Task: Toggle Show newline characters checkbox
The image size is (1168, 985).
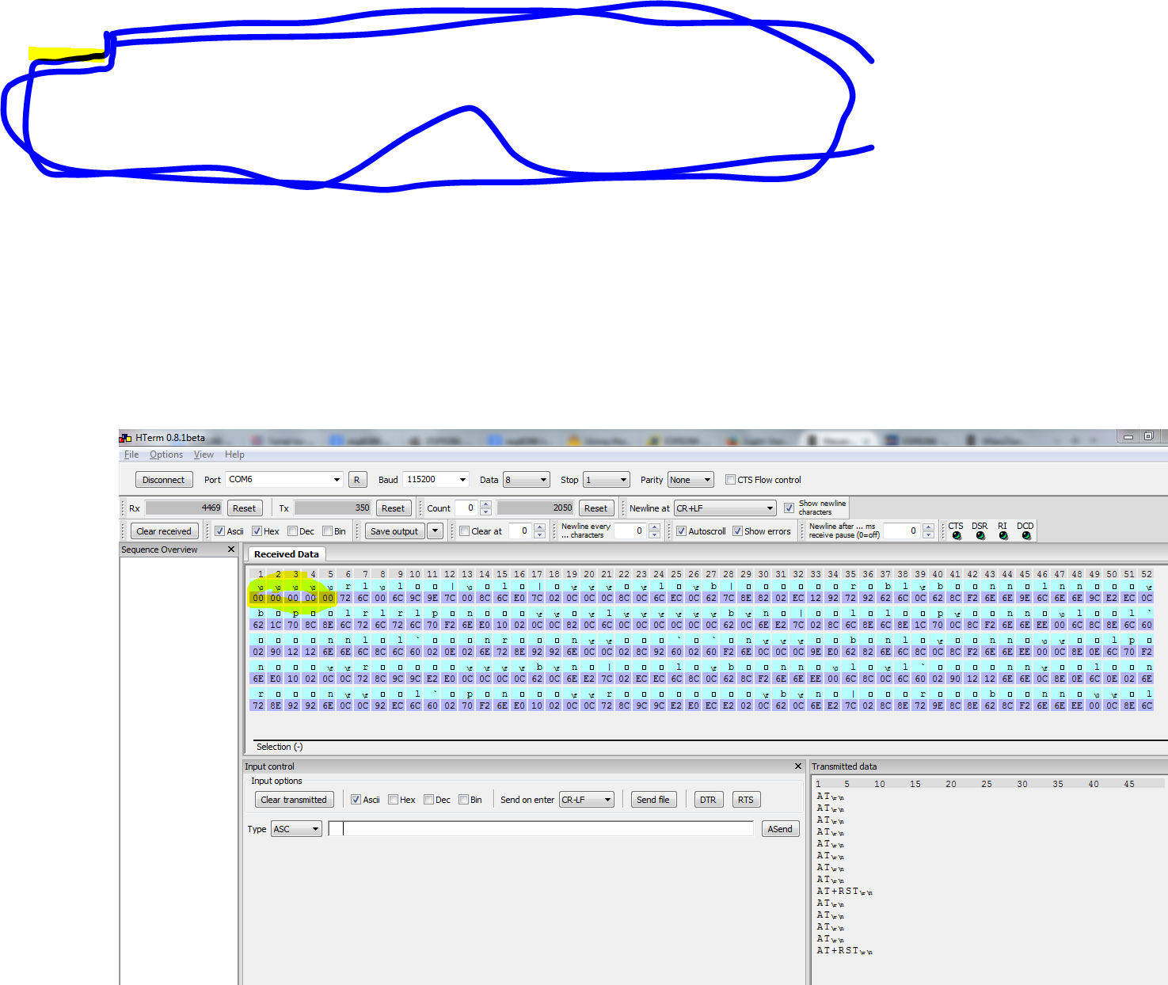Action: coord(789,508)
